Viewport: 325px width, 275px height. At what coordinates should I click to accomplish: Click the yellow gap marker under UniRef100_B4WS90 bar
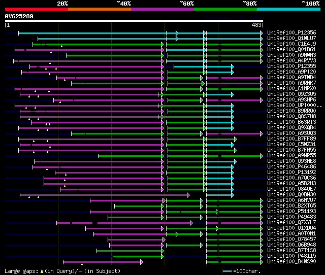click(82, 264)
